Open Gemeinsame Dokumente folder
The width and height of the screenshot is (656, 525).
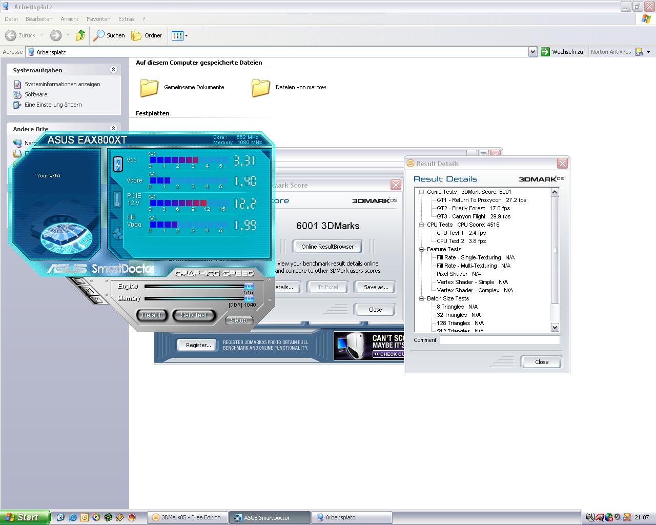[149, 88]
